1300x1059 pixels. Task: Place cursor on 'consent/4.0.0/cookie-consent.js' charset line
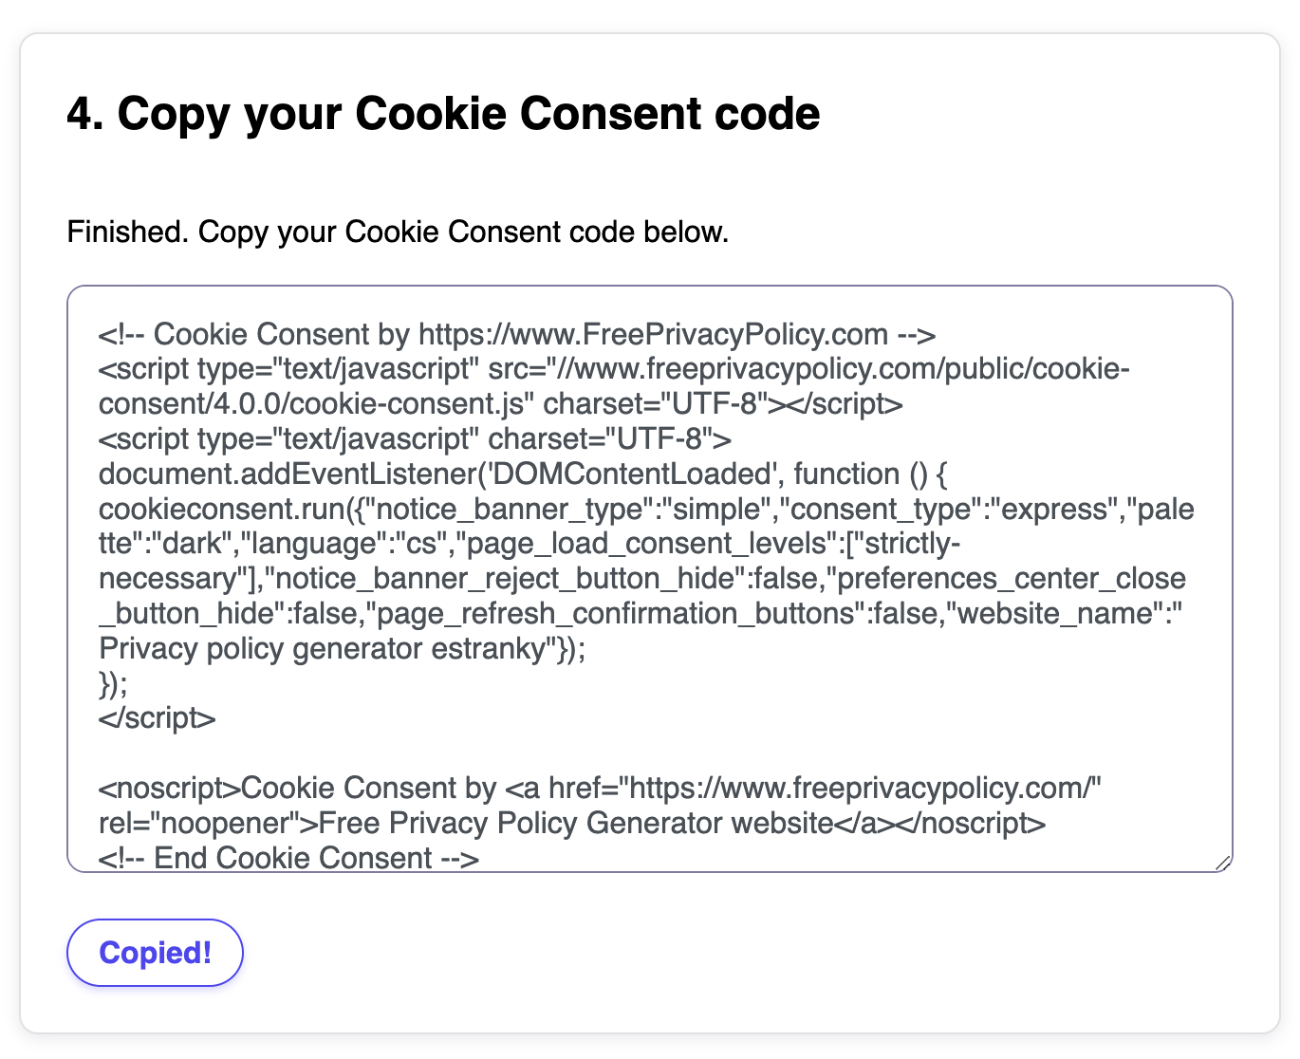pyautogui.click(x=500, y=404)
